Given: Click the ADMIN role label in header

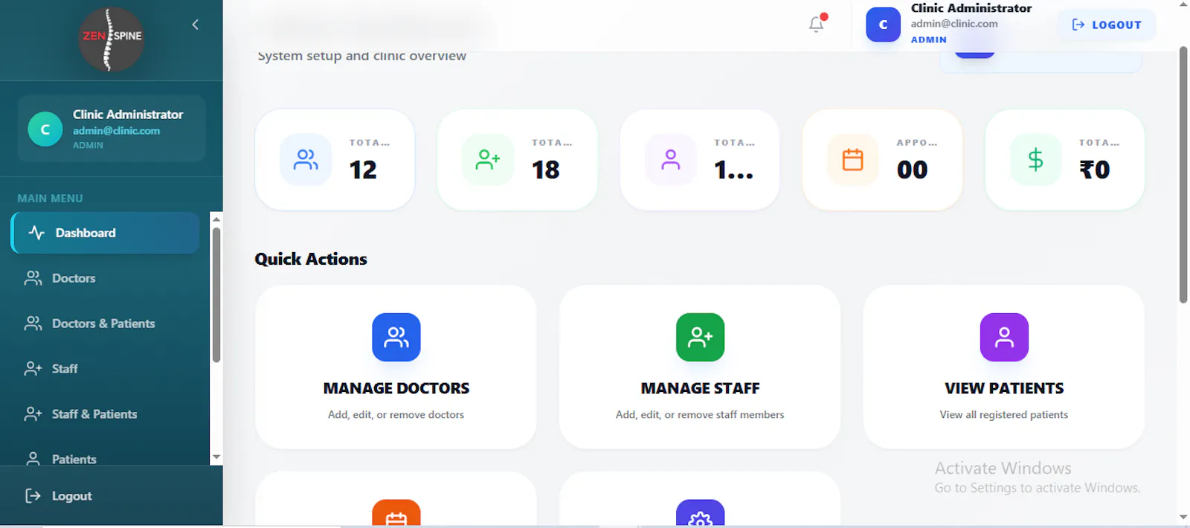Looking at the screenshot, I should tap(929, 40).
